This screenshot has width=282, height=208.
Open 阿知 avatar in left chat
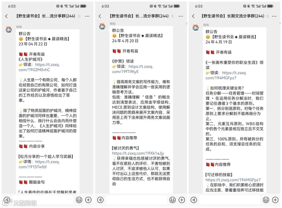click(x=9, y=29)
